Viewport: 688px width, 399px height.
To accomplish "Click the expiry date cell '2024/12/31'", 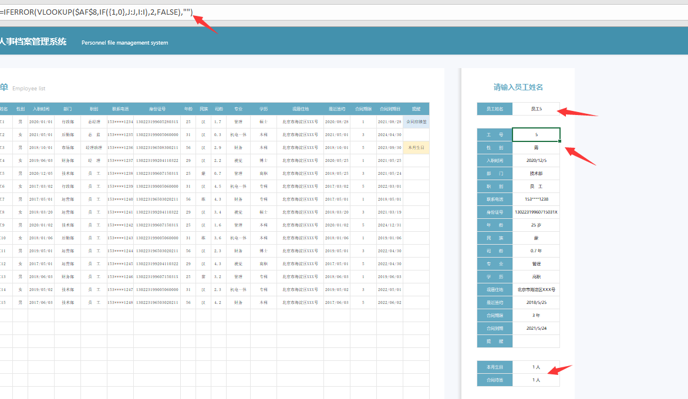I will 390,225.
